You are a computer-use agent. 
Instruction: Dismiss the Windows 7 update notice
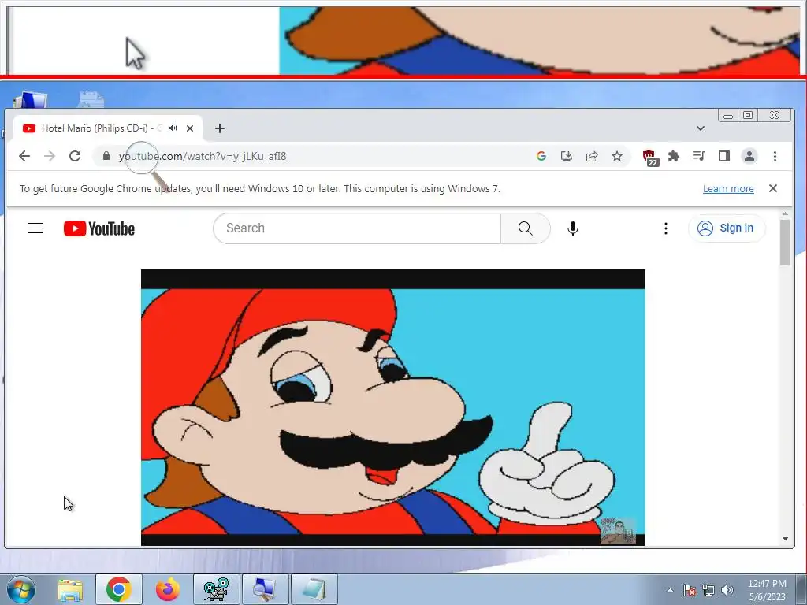(772, 188)
